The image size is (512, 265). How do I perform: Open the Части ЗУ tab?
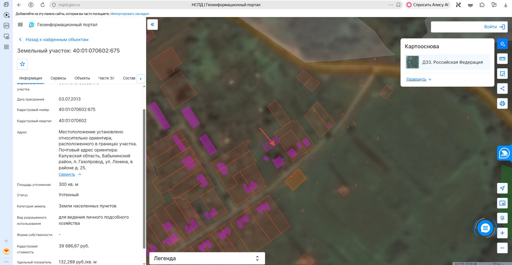106,78
